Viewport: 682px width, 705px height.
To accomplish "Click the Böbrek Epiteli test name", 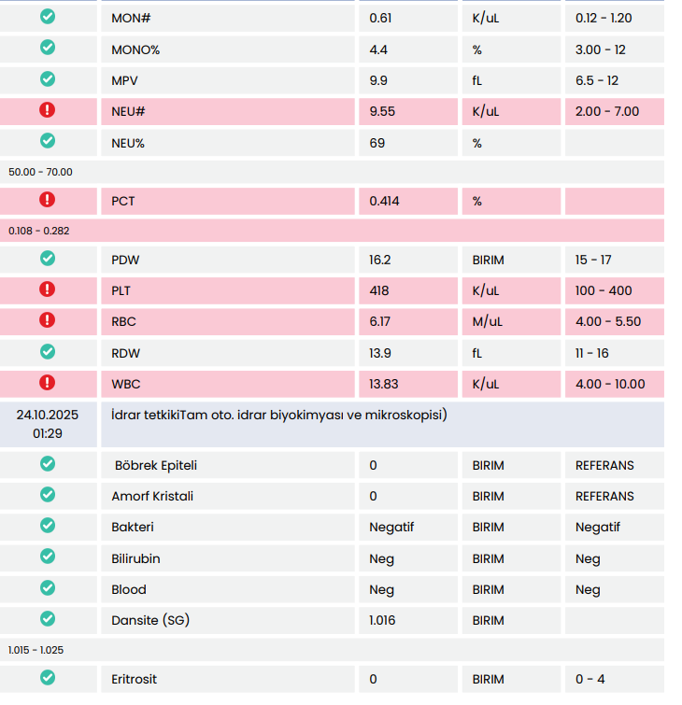I will 156,465.
